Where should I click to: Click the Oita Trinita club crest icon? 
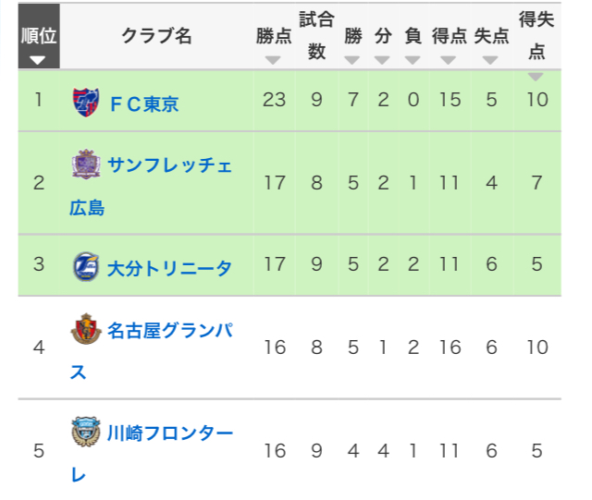point(83,265)
